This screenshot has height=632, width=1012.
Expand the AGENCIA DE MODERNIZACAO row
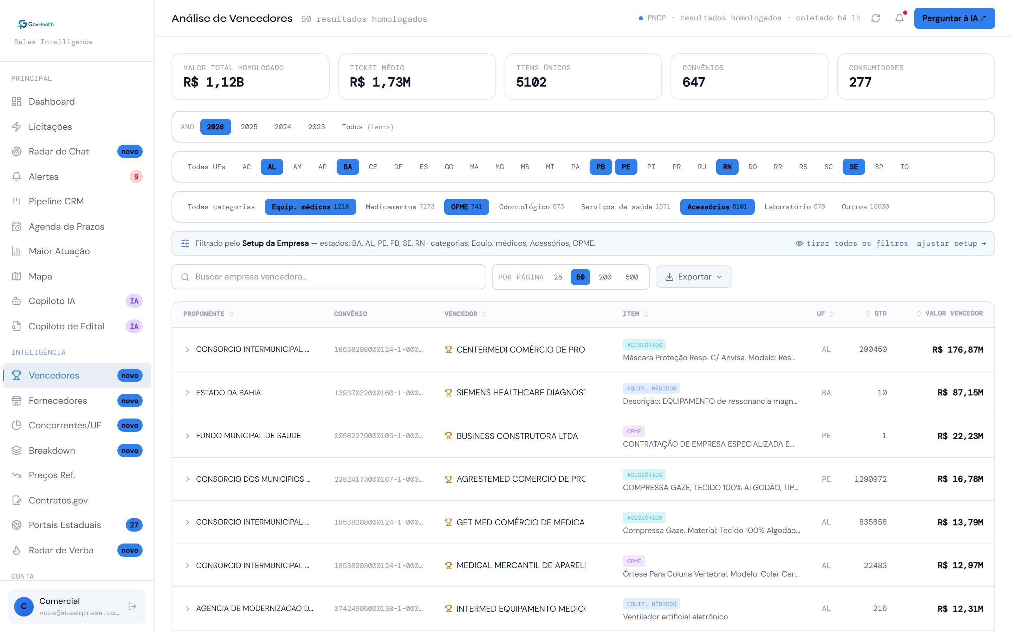point(187,608)
